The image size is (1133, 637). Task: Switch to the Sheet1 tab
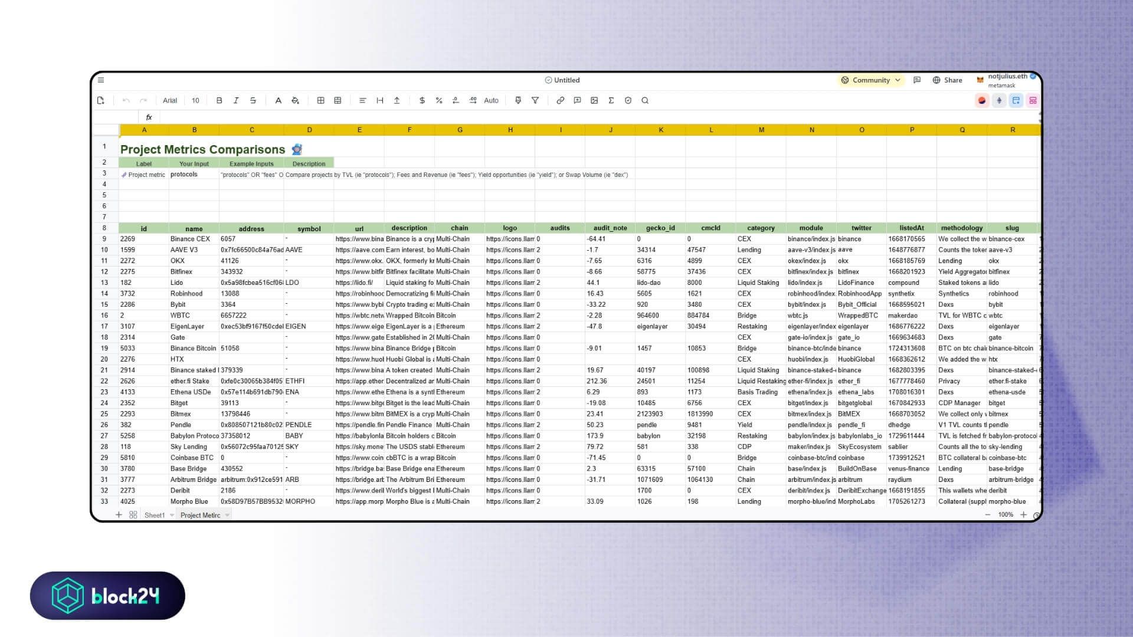(155, 515)
